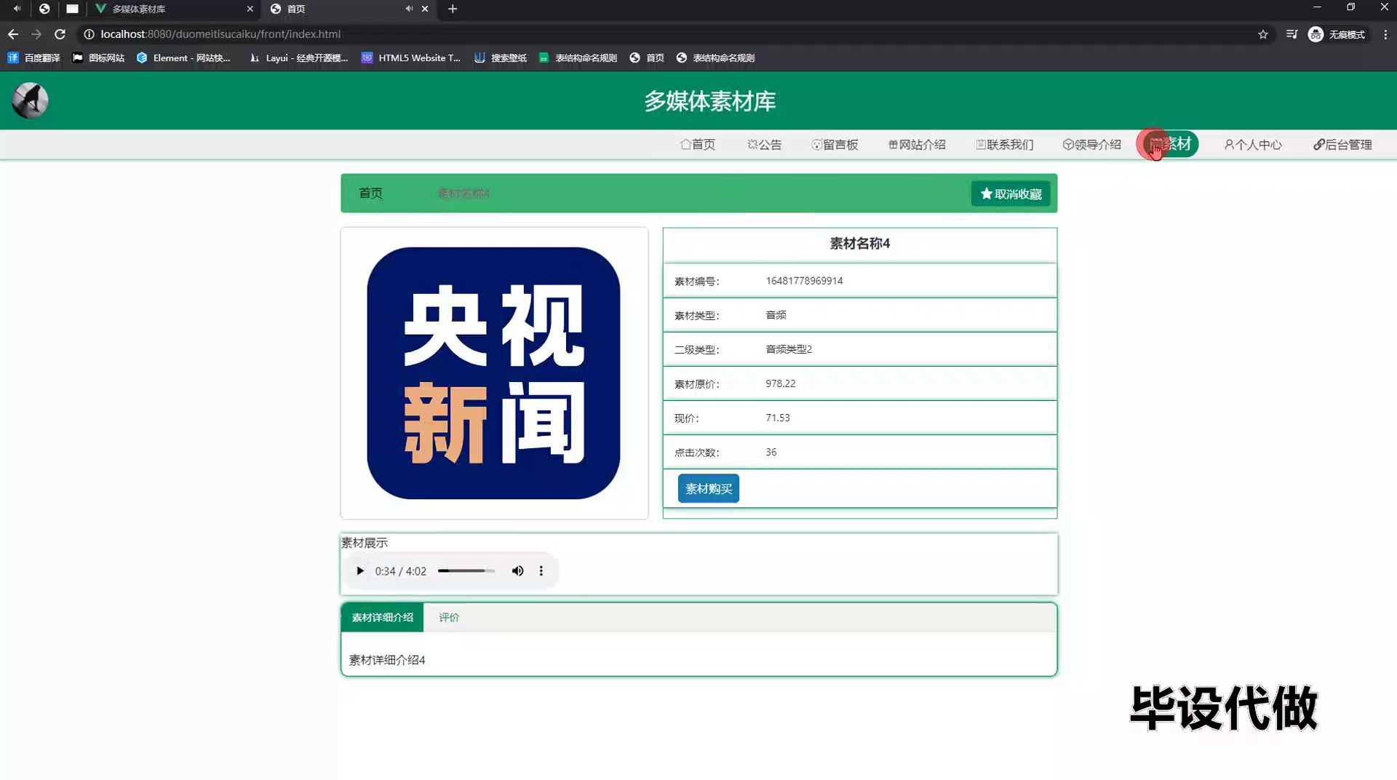Click the 央视新闻 material image

click(x=493, y=373)
